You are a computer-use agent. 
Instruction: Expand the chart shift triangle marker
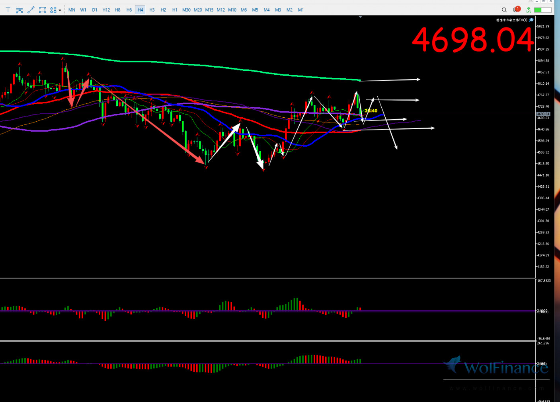[360, 17]
